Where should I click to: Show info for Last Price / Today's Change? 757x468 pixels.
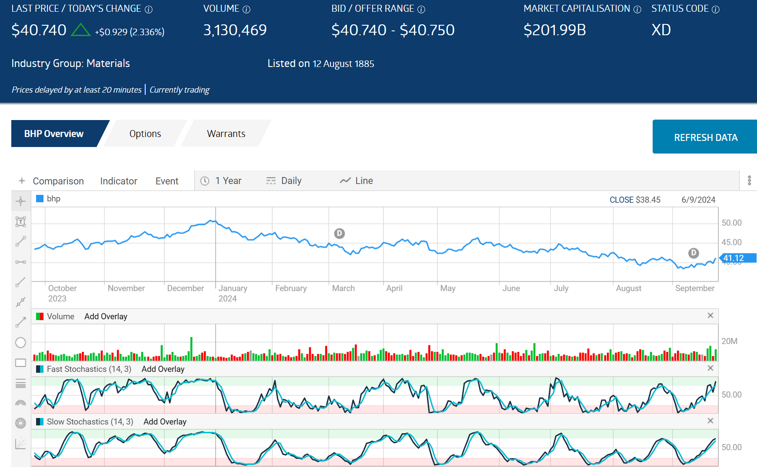click(149, 9)
